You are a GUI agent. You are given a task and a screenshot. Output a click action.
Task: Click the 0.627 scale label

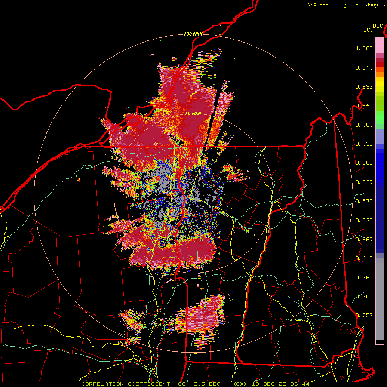pyautogui.click(x=364, y=182)
